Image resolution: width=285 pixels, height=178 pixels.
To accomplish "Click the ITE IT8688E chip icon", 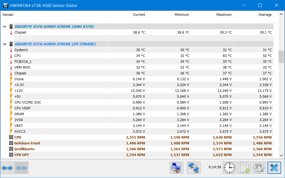I will tap(11, 44).
